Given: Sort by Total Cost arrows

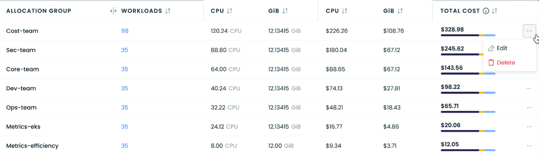Looking at the screenshot, I should tap(494, 11).
